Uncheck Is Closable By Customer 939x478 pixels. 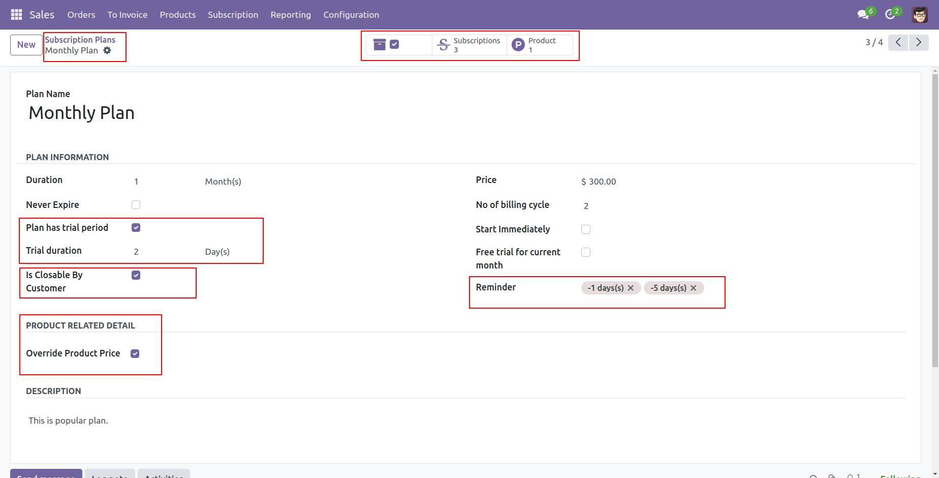click(136, 275)
